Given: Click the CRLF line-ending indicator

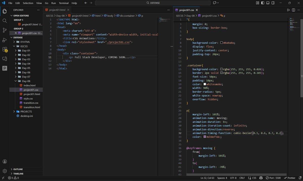Looking at the screenshot, I should pos(242,178).
